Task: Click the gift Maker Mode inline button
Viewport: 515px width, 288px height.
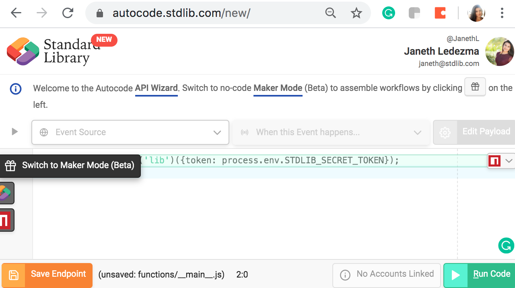Action: coord(475,87)
